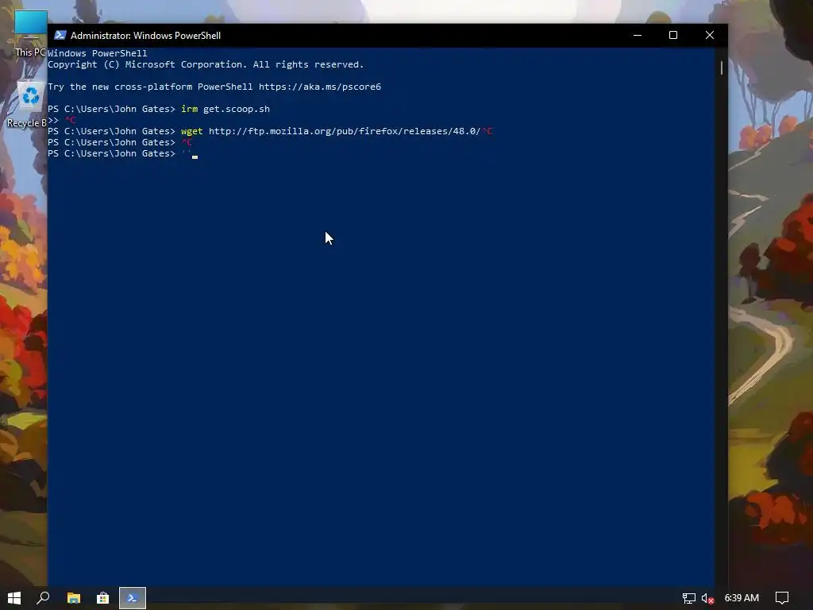Open taskbar Search magnifier
The height and width of the screenshot is (610, 813).
pyautogui.click(x=43, y=598)
